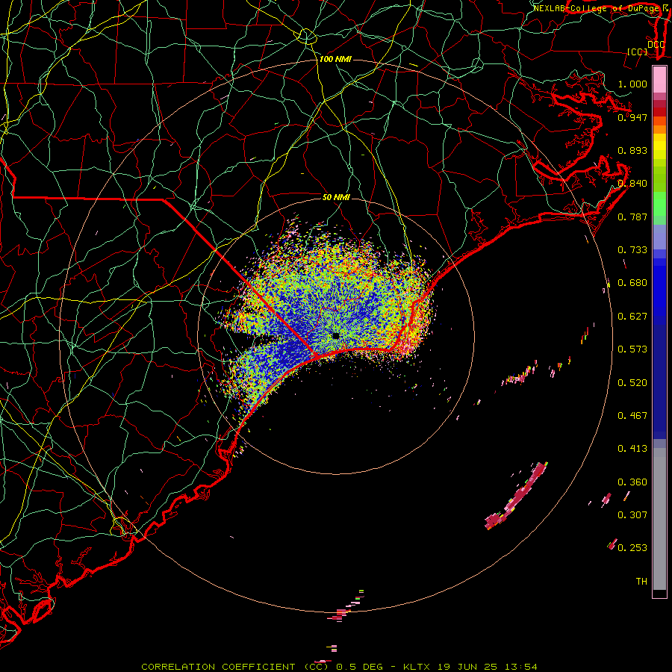Click the 0.253 scale value
The width and height of the screenshot is (672, 672).
click(632, 548)
